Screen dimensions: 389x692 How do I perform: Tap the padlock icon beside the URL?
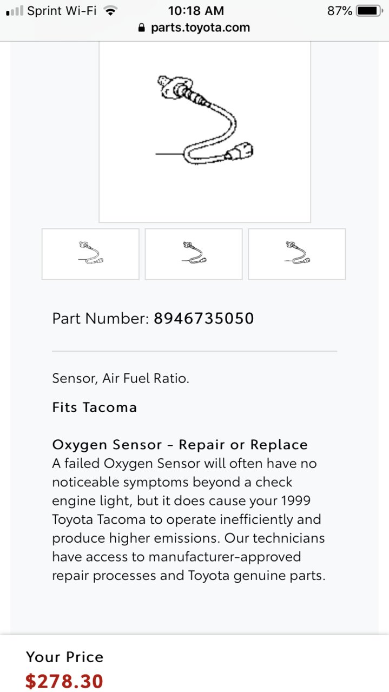(x=142, y=28)
